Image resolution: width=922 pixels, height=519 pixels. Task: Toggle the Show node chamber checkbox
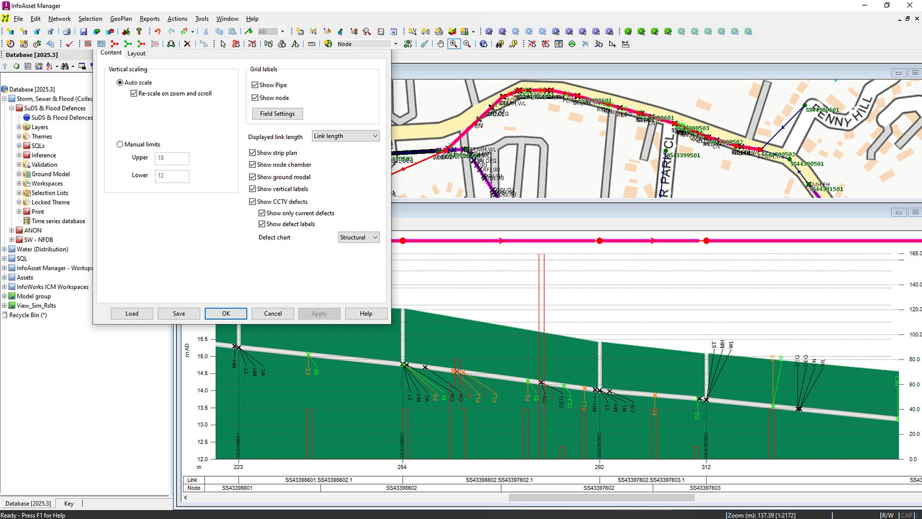point(252,164)
